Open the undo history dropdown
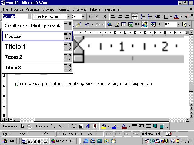 92,24
